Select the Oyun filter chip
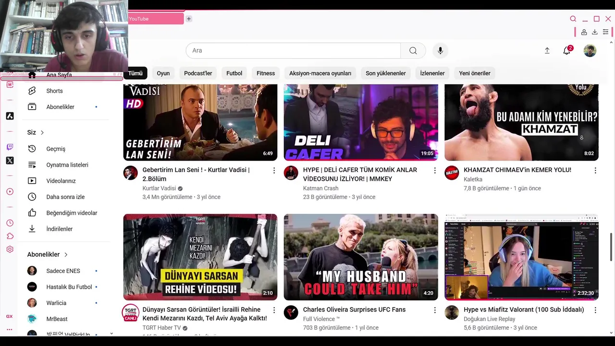Screen dimensions: 615x346 click(163, 73)
